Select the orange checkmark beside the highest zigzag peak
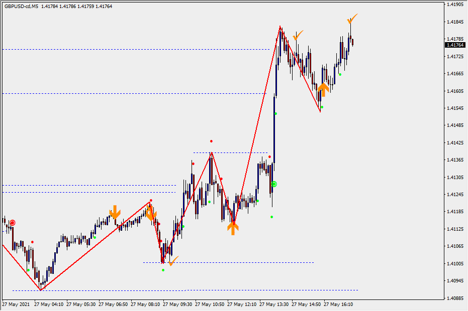The height and width of the screenshot is (311, 468). [298, 36]
